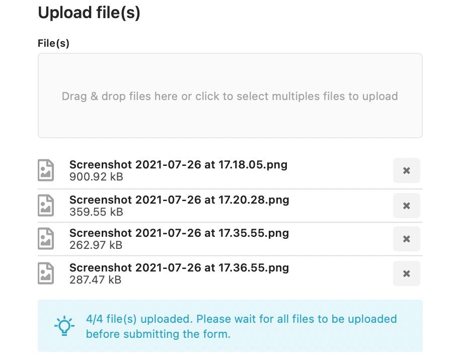451x362 pixels.
Task: Click image file icon for 17.36.55 screenshot
Action: point(46,273)
